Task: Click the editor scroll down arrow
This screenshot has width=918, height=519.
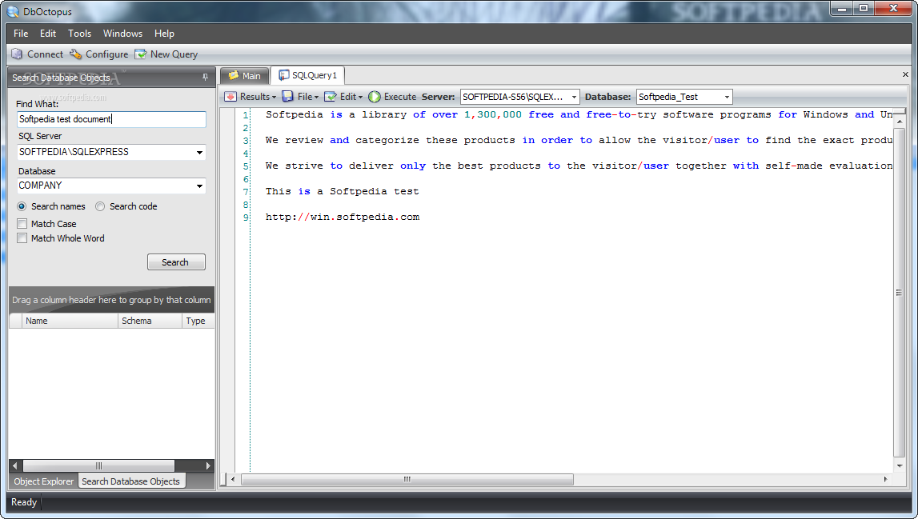Action: coord(900,466)
